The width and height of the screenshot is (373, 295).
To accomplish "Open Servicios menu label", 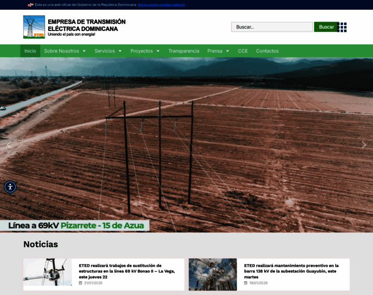I will click(105, 51).
